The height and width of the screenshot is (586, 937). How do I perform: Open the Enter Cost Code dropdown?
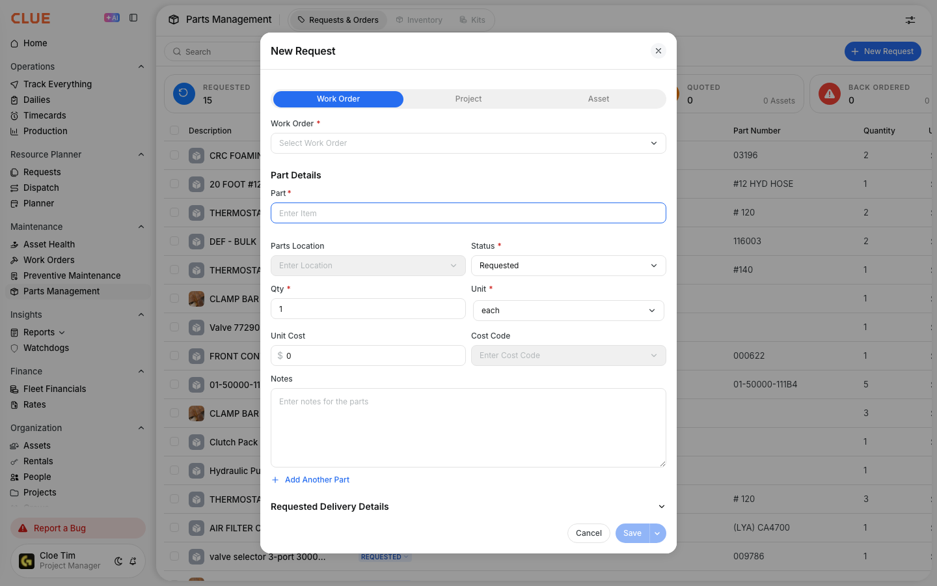(569, 356)
